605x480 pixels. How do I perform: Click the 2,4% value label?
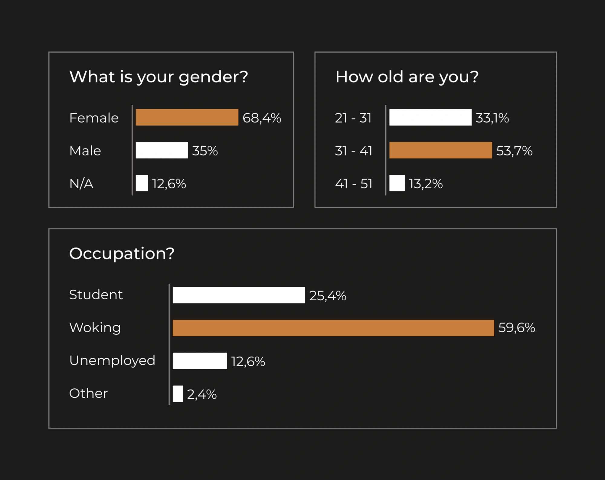point(202,394)
